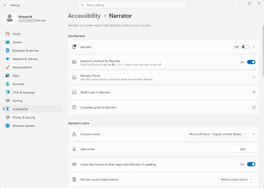Image resolution: width=264 pixels, height=188 pixels.
Task: Disable keyboard shortcut for Narrator toggle
Action: (x=251, y=62)
